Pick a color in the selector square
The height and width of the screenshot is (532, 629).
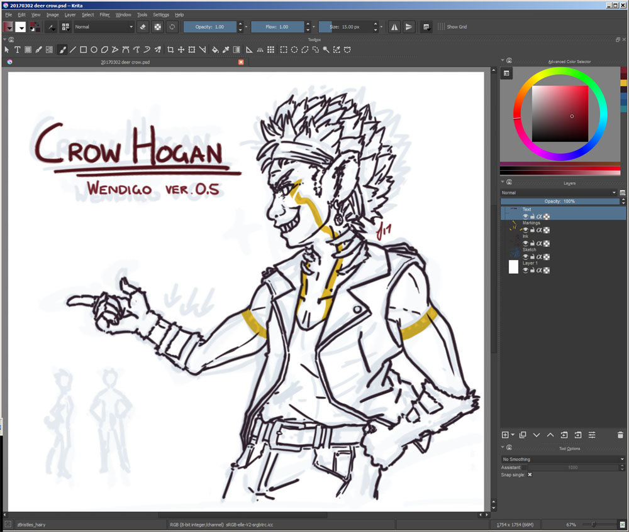560,114
